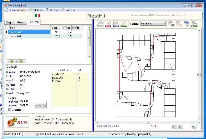206x139 pixels.
Task: Print all sheets icon
Action: (171, 24)
